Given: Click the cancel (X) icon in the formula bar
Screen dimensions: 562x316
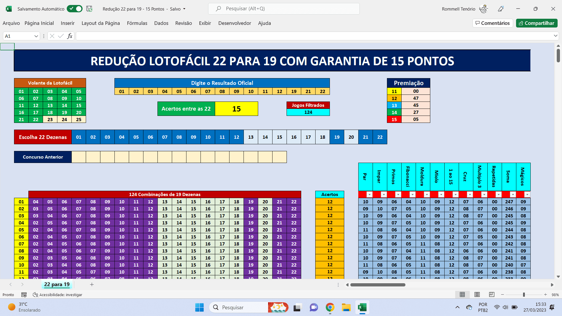Looking at the screenshot, I should (x=52, y=36).
